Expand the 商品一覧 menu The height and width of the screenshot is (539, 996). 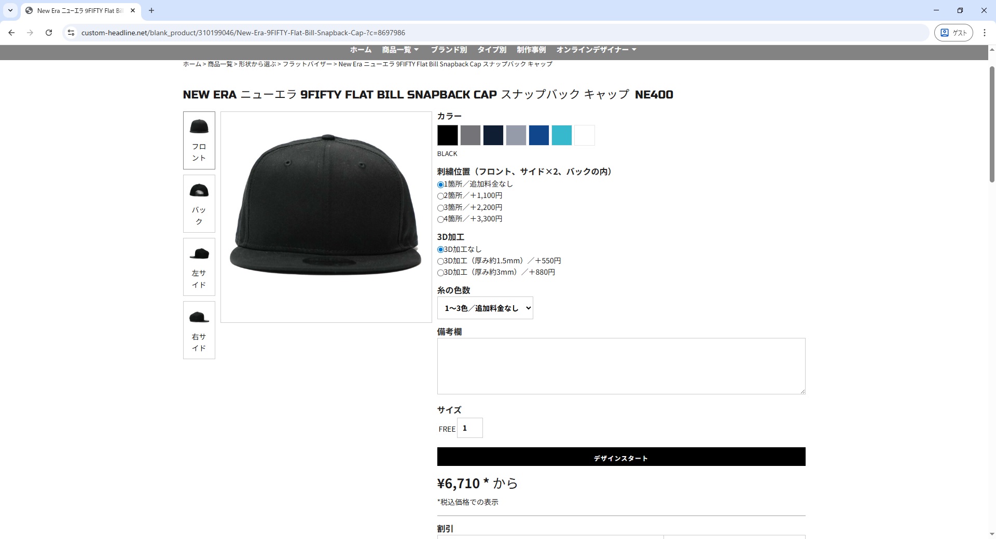click(x=400, y=50)
